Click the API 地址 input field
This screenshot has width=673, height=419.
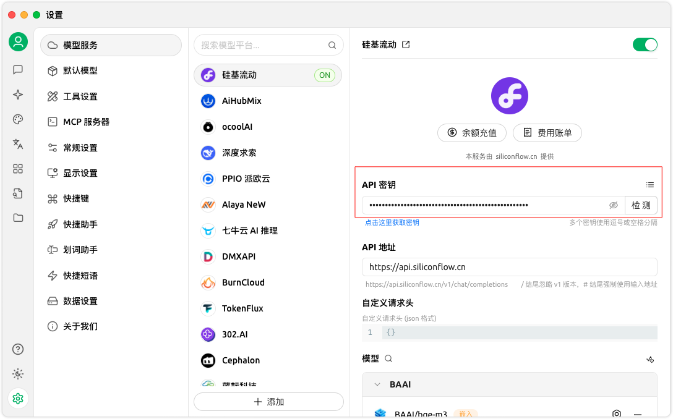[x=510, y=267]
